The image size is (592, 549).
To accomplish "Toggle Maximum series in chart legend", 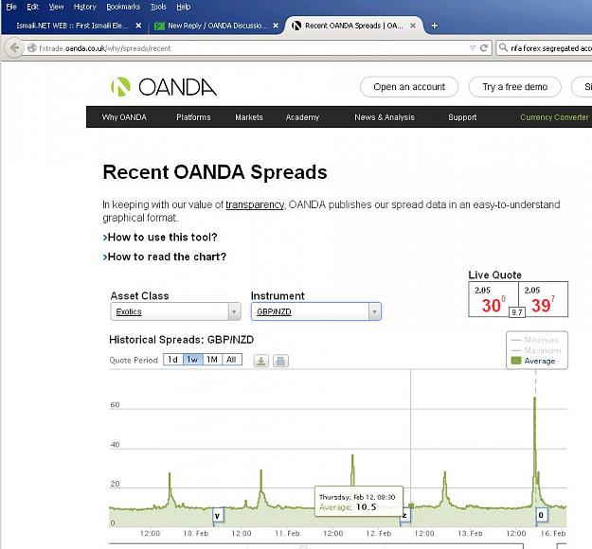I will click(536, 350).
